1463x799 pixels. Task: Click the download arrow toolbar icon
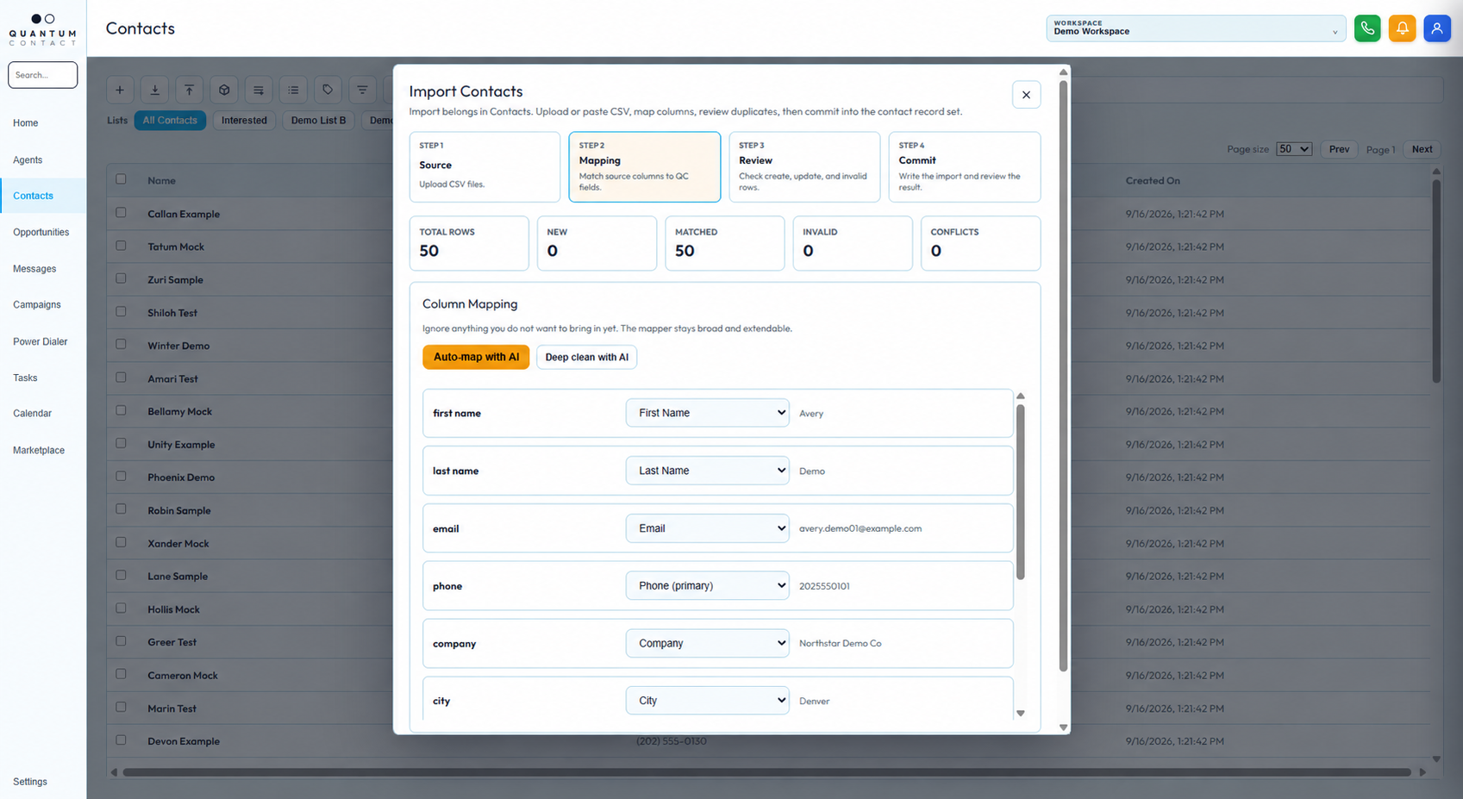point(154,90)
